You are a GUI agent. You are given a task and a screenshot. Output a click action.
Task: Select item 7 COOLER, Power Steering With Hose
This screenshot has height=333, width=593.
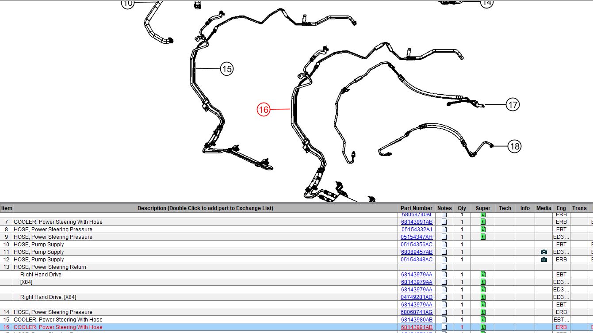[x=58, y=222]
